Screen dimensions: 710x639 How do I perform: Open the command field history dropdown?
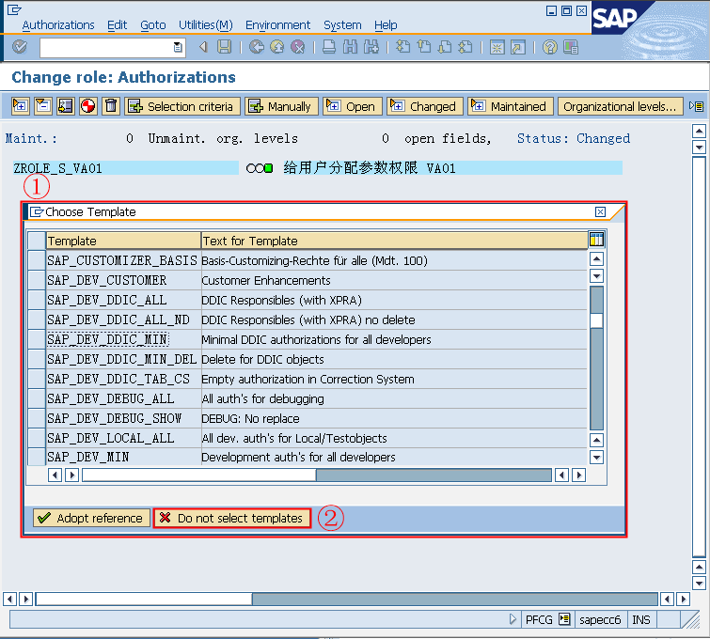point(178,47)
